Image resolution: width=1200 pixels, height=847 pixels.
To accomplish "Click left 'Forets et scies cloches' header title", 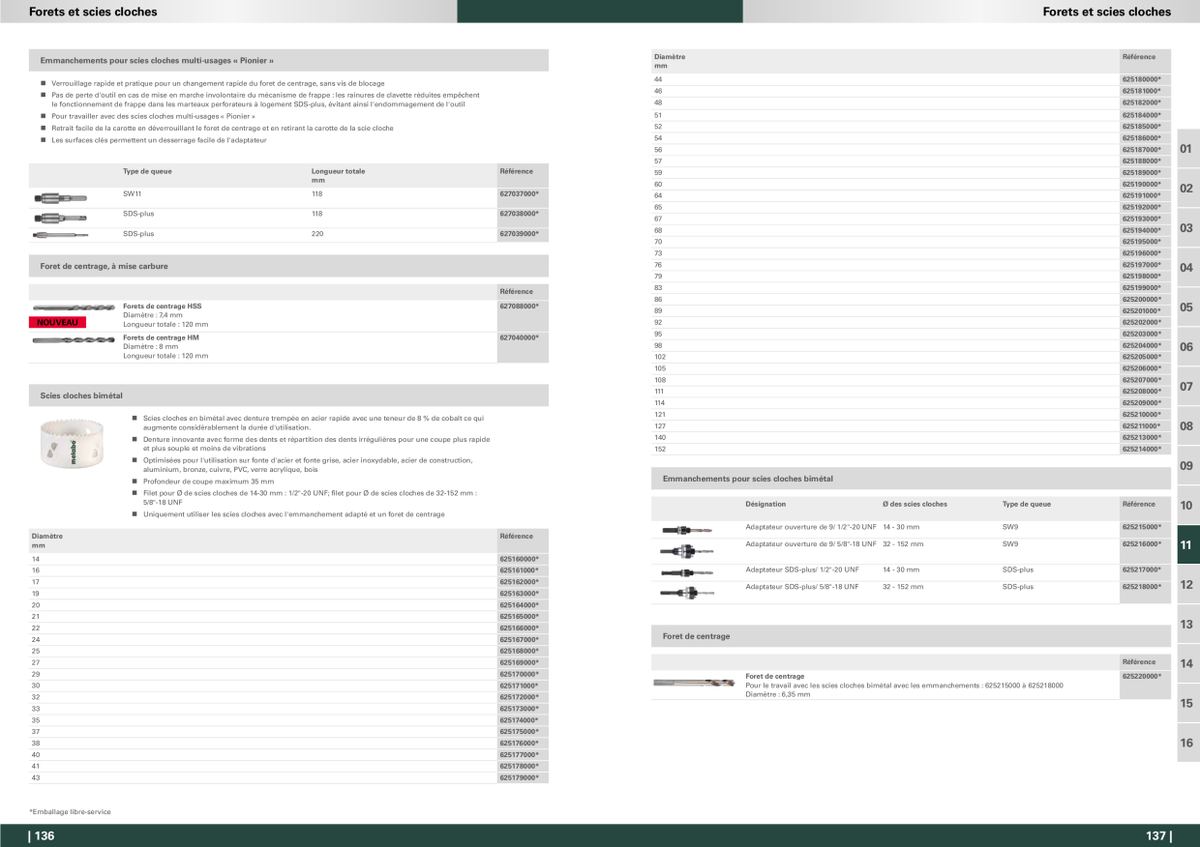I will (93, 12).
